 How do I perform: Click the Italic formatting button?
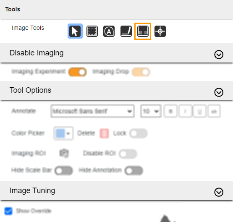click(x=185, y=111)
